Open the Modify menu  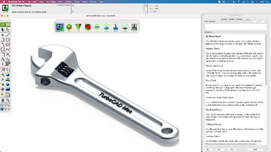68,2
